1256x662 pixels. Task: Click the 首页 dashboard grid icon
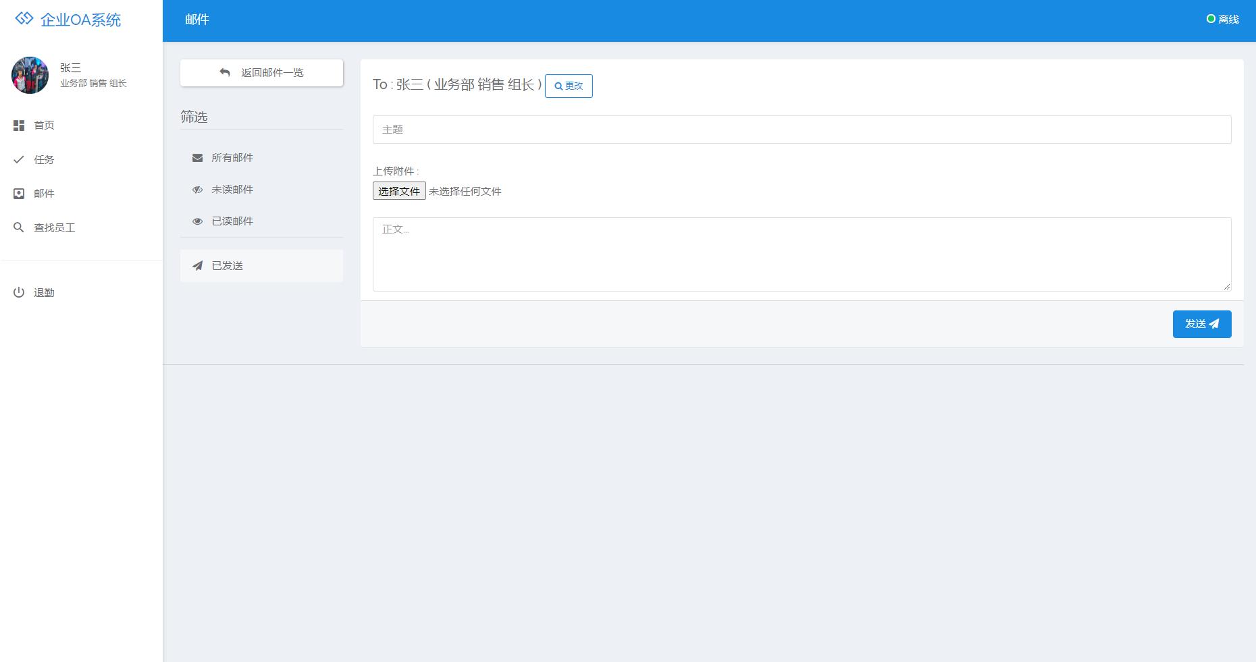19,126
